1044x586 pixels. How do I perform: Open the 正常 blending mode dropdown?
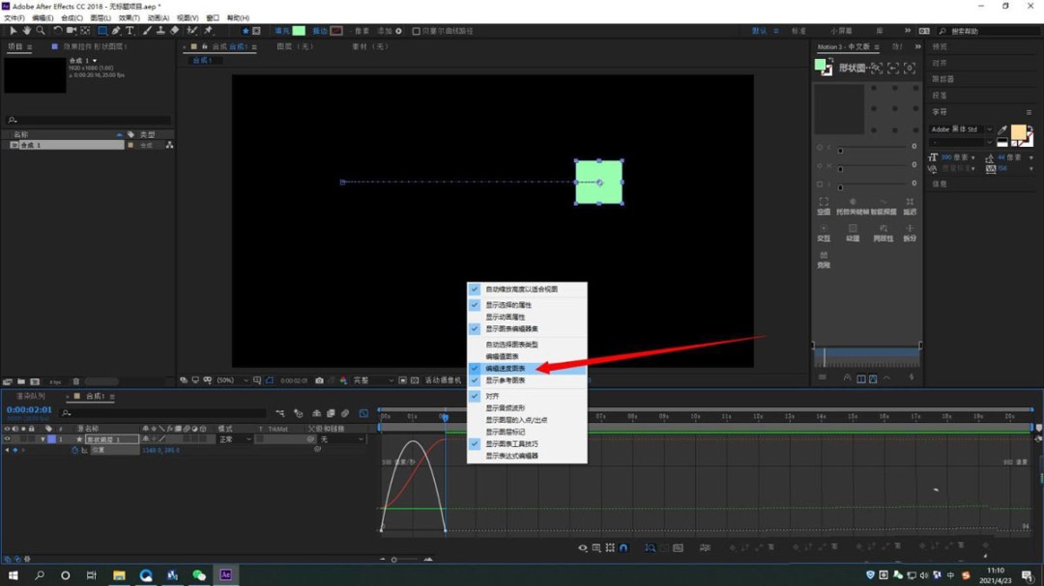235,439
